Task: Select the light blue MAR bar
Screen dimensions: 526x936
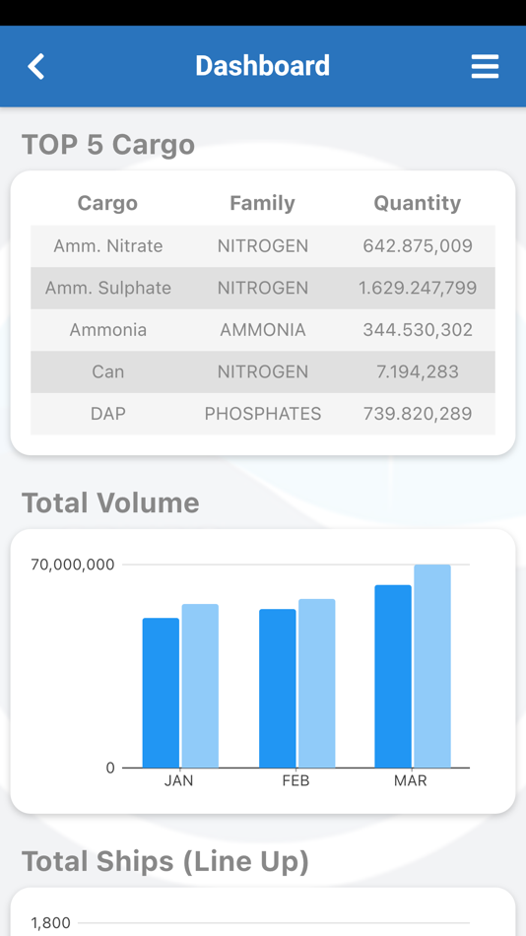Action: [432, 666]
